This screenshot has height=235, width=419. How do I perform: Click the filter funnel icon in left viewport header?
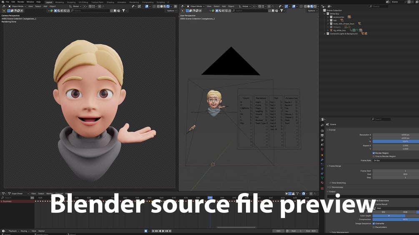coord(123,11)
